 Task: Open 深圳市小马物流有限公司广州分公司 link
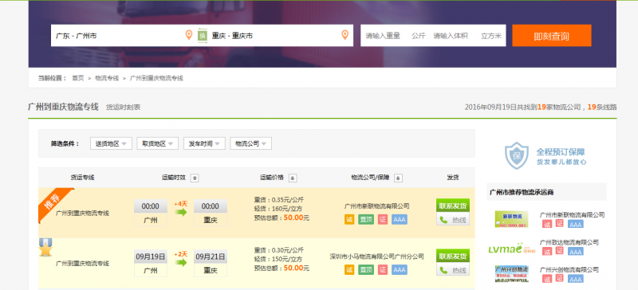click(376, 257)
